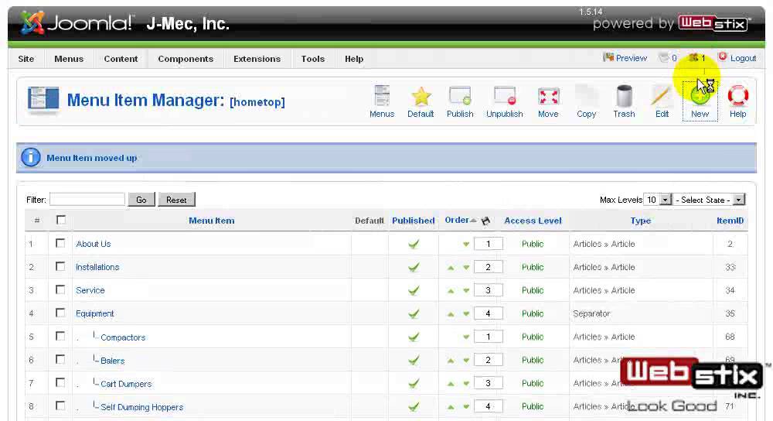Viewport: 773px width, 421px height.
Task: Toggle the select-all checkbox in header
Action: pos(60,220)
